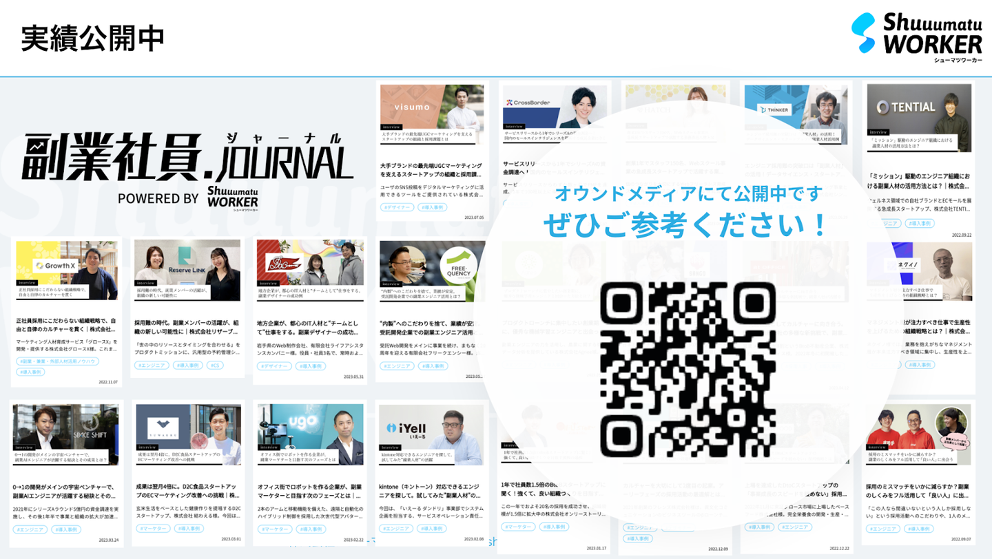Open the YUWAERU interview thumbnail

[x=188, y=434]
